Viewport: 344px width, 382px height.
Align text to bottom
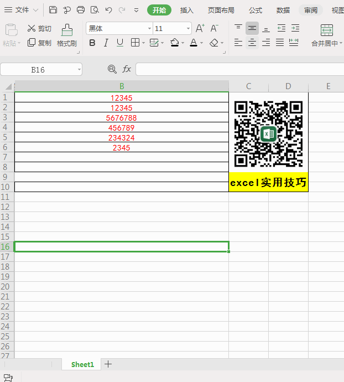tap(266, 28)
